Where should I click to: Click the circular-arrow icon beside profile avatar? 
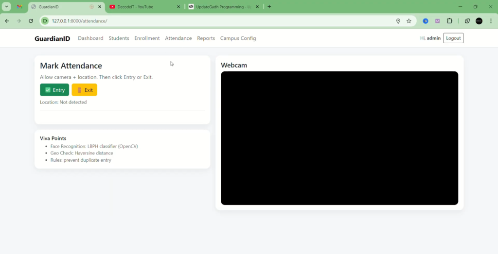(467, 21)
